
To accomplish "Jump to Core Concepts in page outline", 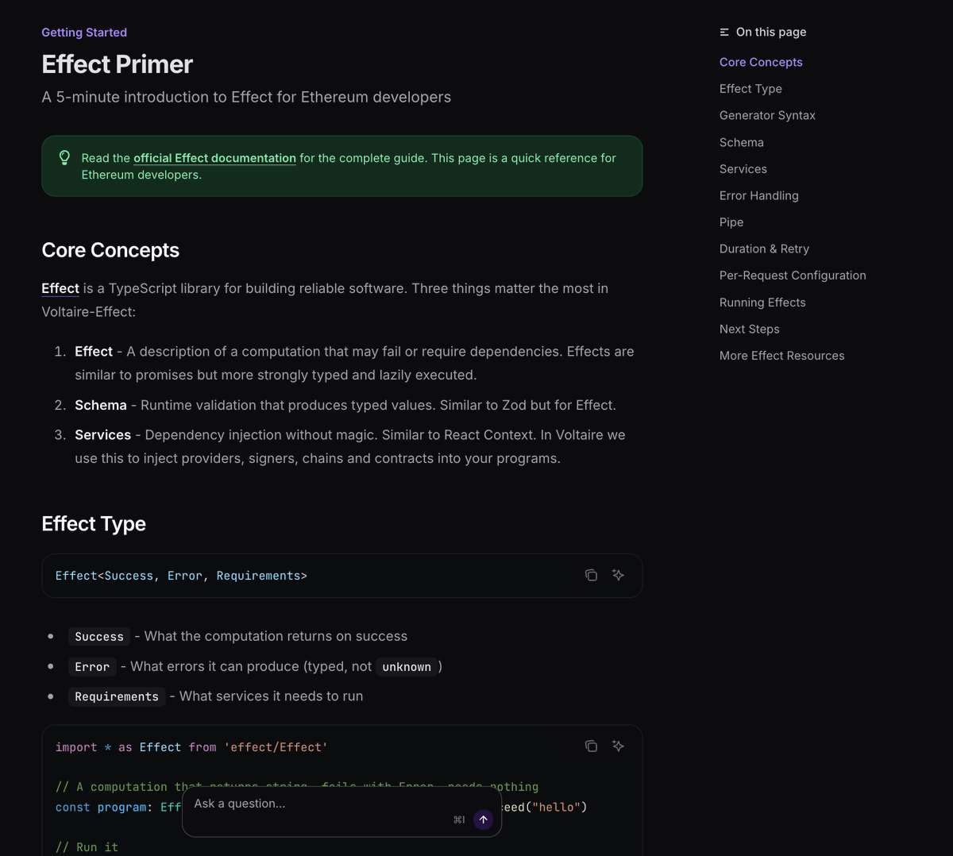I will [x=761, y=62].
